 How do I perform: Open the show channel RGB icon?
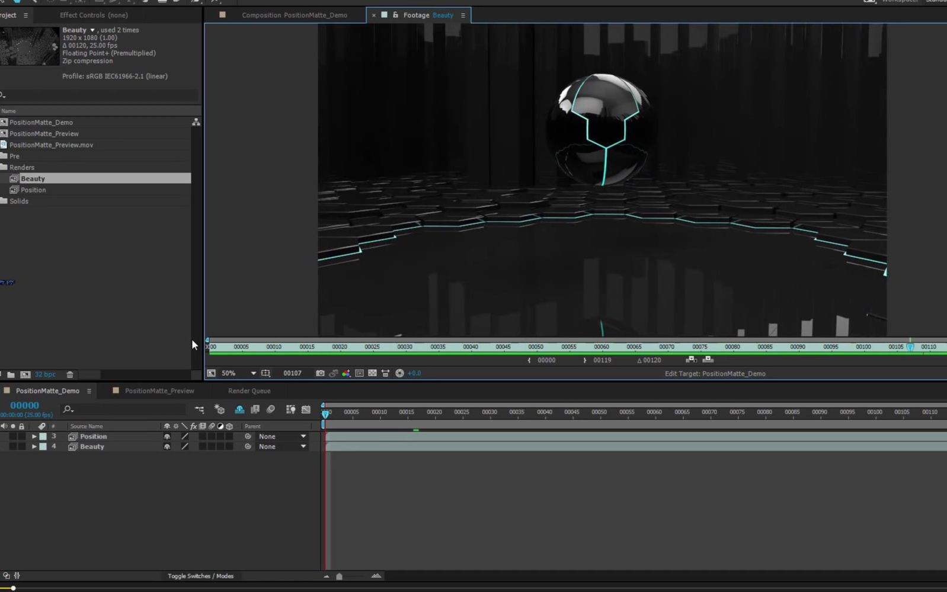(346, 373)
